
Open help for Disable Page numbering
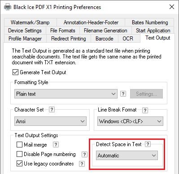click(x=84, y=154)
